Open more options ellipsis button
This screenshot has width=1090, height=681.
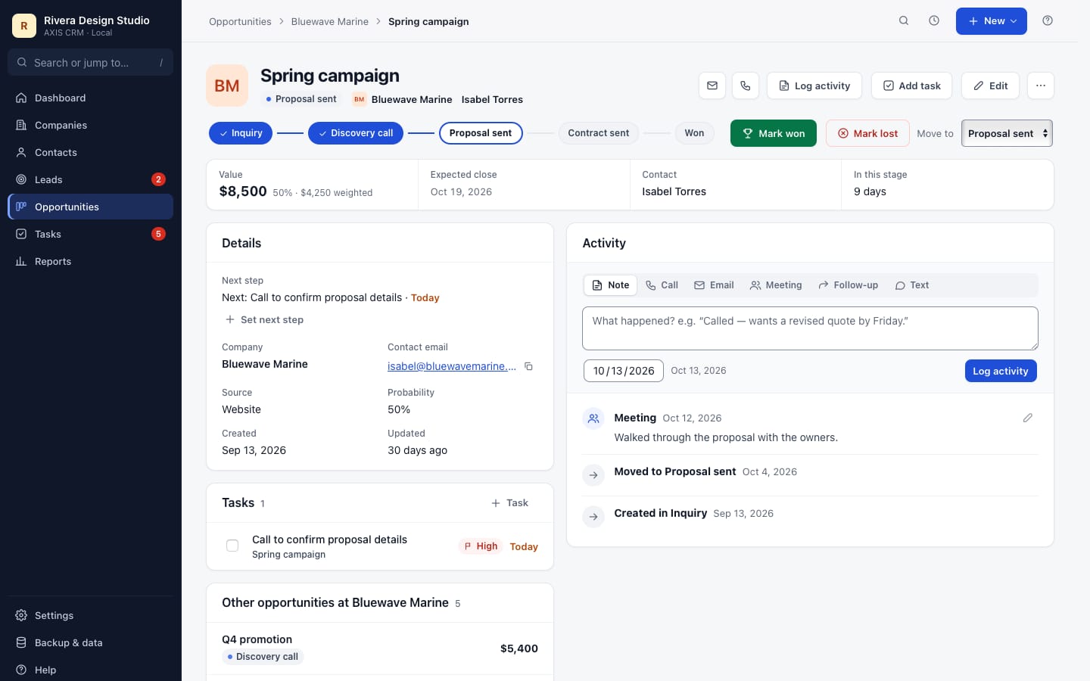pyautogui.click(x=1041, y=86)
